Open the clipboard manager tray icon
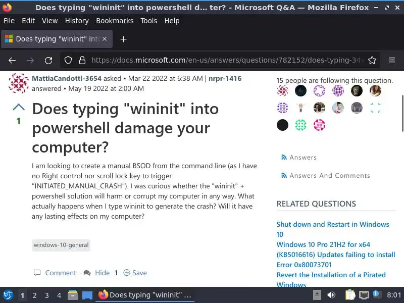The height and width of the screenshot is (303, 404). (x=350, y=295)
